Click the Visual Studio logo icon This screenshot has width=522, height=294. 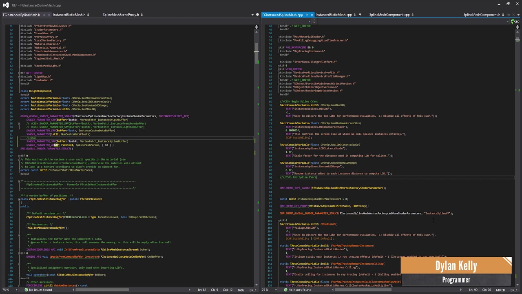6,5
